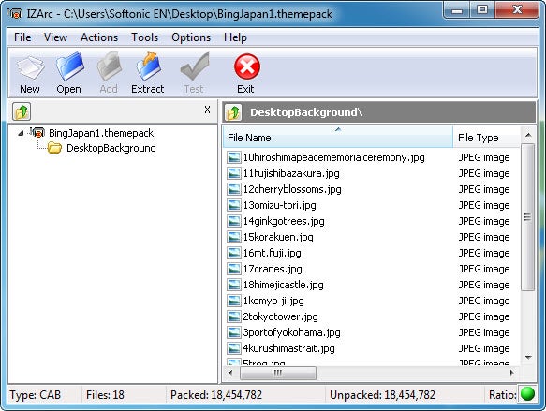Click the horizontal scrollbar thumb
Image resolution: width=546 pixels, height=411 pixels.
[278, 373]
